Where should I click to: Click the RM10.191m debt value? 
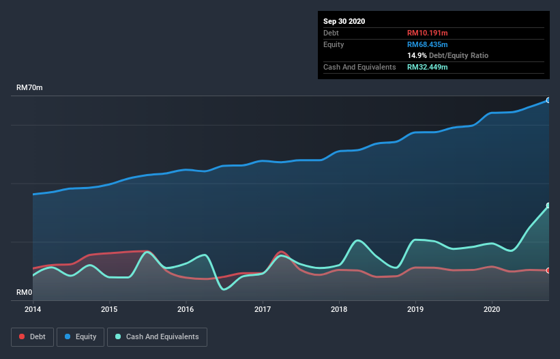pyautogui.click(x=428, y=33)
